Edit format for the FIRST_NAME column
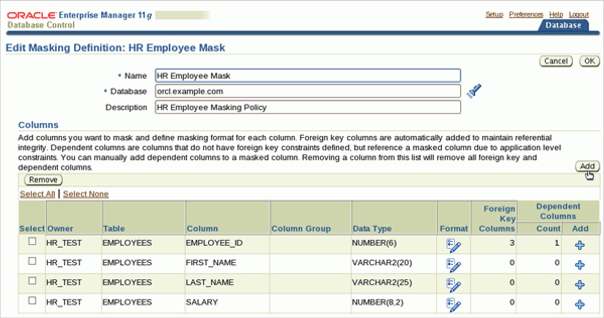The width and height of the screenshot is (604, 318). [x=453, y=265]
